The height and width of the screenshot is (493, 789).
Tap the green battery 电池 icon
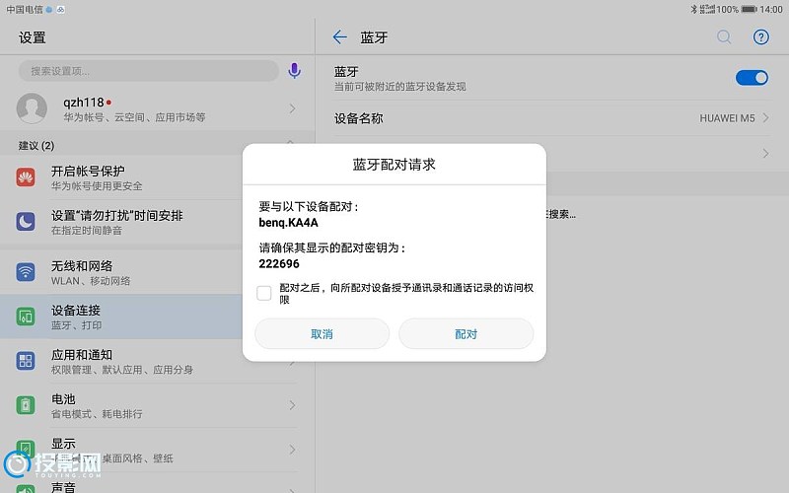(26, 405)
